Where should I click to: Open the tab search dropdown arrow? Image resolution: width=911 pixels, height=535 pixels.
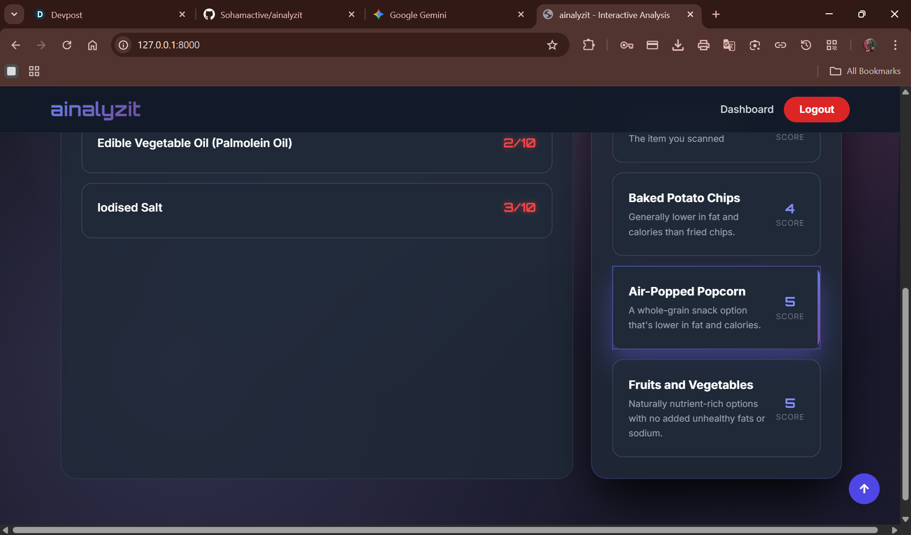click(14, 14)
